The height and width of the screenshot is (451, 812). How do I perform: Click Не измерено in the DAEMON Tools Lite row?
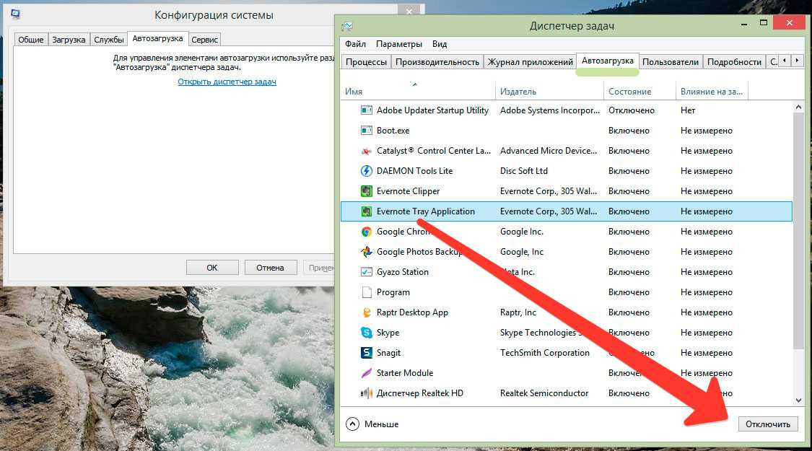707,171
